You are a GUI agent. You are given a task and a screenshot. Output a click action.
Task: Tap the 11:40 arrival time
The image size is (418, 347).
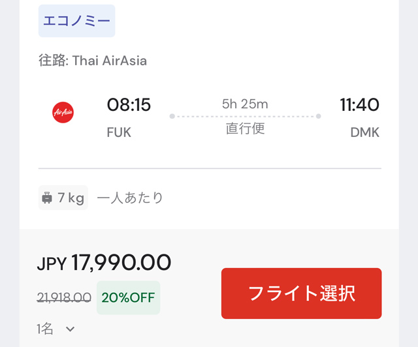[359, 104]
